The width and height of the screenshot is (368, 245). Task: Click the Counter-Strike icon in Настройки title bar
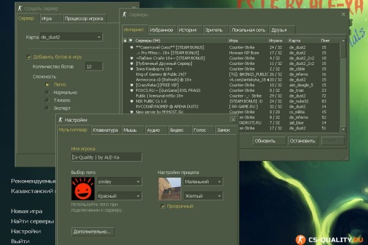coord(61,119)
